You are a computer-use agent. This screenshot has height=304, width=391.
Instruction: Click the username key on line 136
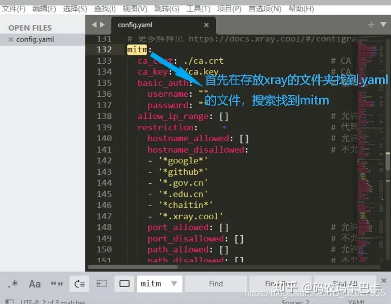point(168,94)
